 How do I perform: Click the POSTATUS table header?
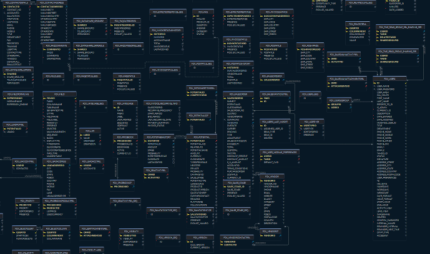(x=273, y=45)
